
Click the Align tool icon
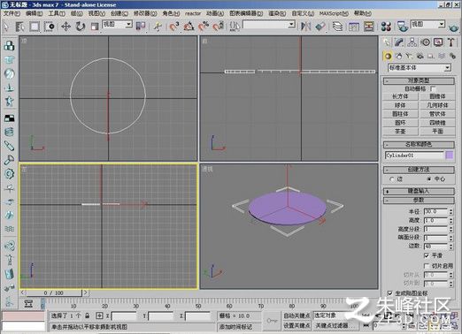(320, 27)
